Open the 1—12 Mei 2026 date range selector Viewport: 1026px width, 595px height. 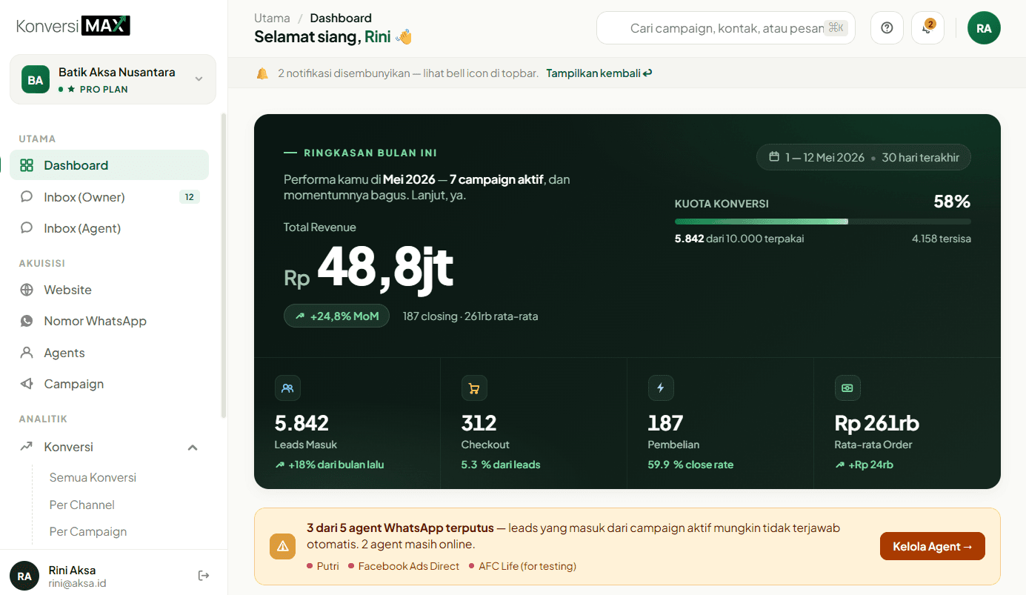[x=864, y=157]
